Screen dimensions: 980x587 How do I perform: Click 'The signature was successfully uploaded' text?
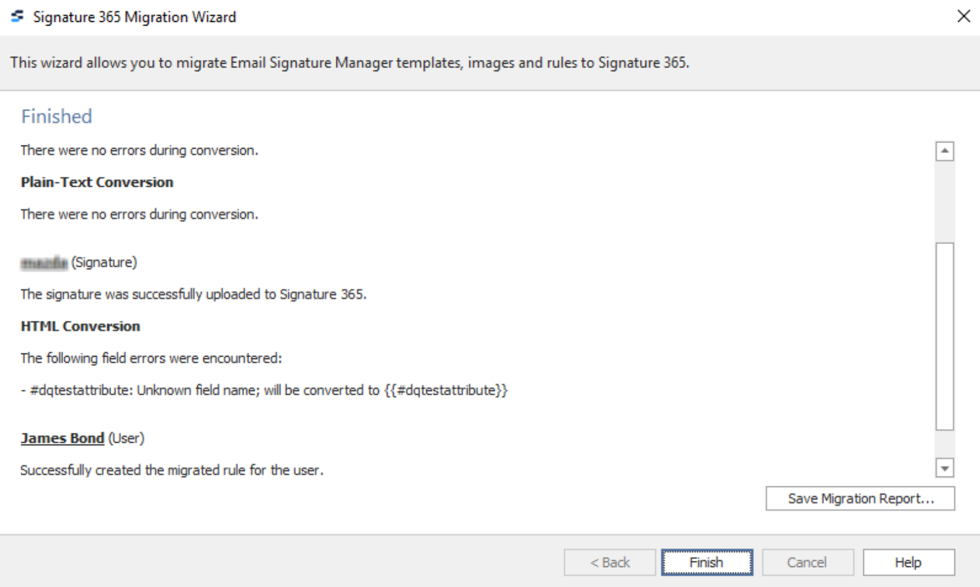click(x=194, y=294)
